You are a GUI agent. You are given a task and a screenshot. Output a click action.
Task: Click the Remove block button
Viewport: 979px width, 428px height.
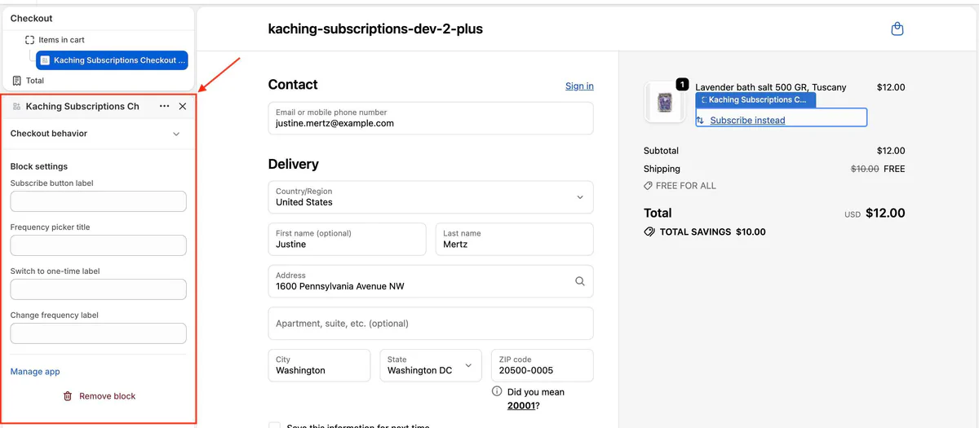pos(99,396)
